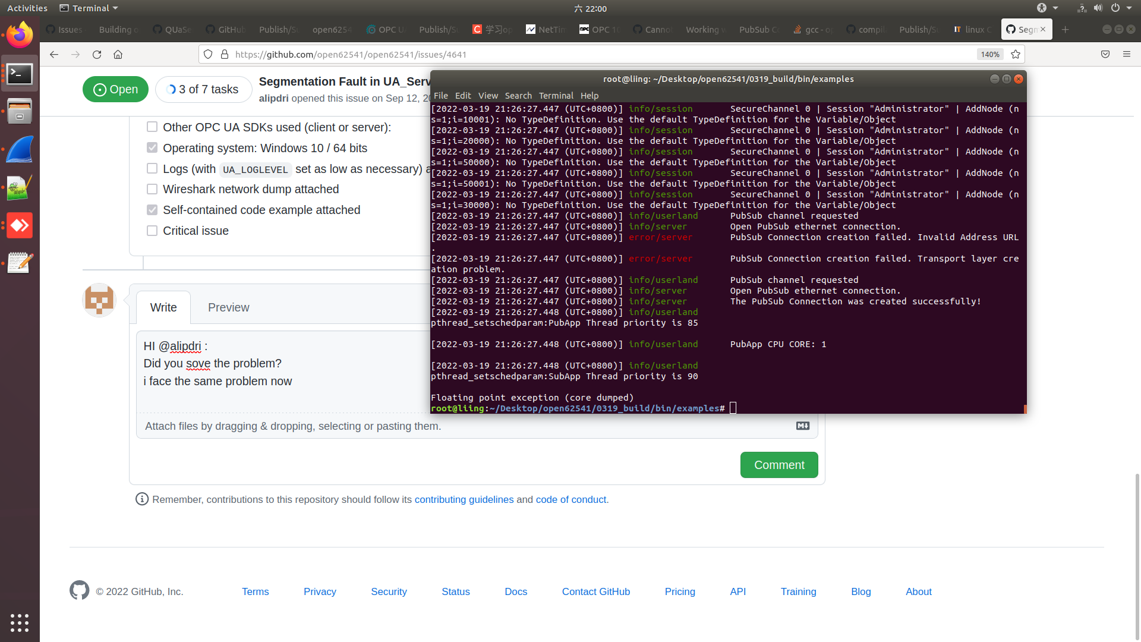Open the contributing guidelines link
This screenshot has height=642, width=1141.
pyautogui.click(x=464, y=499)
